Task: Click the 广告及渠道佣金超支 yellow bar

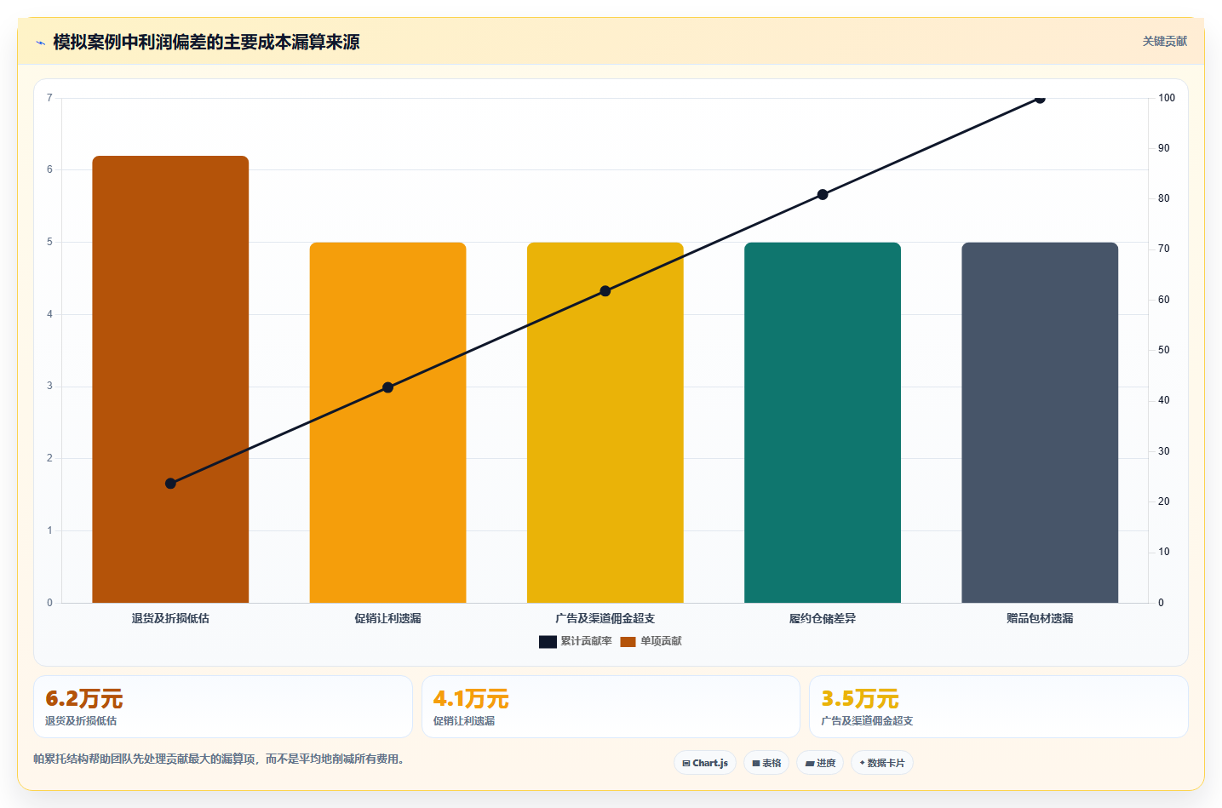Action: tap(605, 422)
